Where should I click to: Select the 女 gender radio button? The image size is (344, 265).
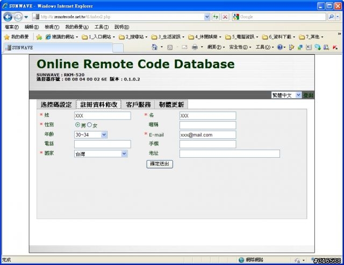pyautogui.click(x=89, y=125)
